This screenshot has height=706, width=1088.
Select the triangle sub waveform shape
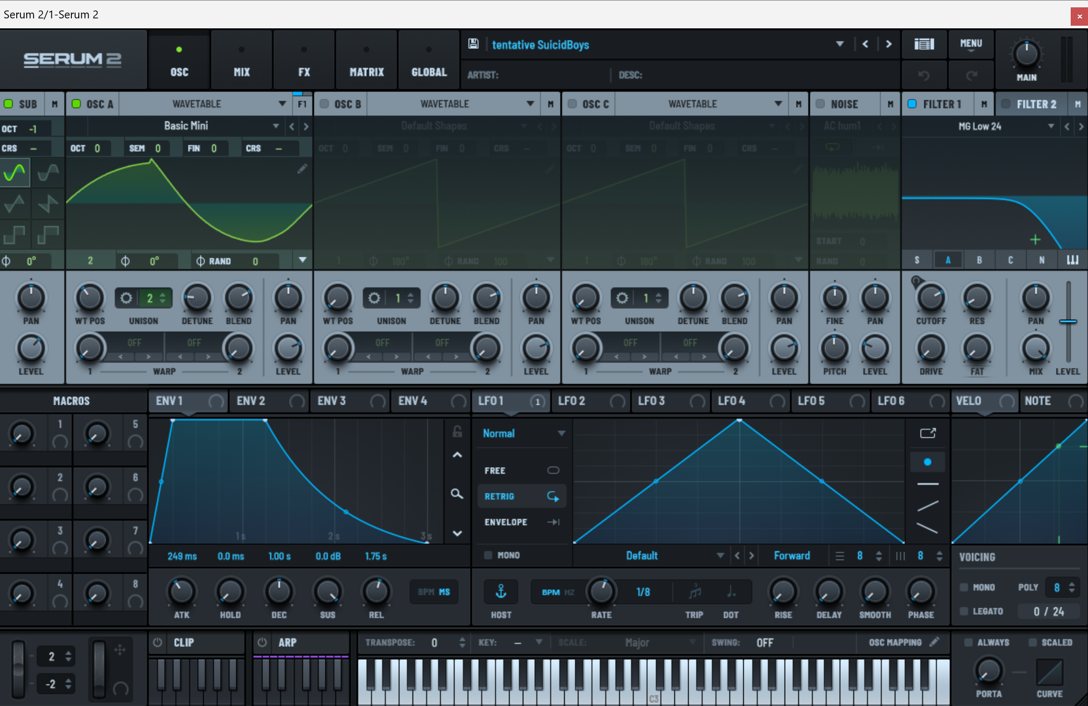coord(15,203)
